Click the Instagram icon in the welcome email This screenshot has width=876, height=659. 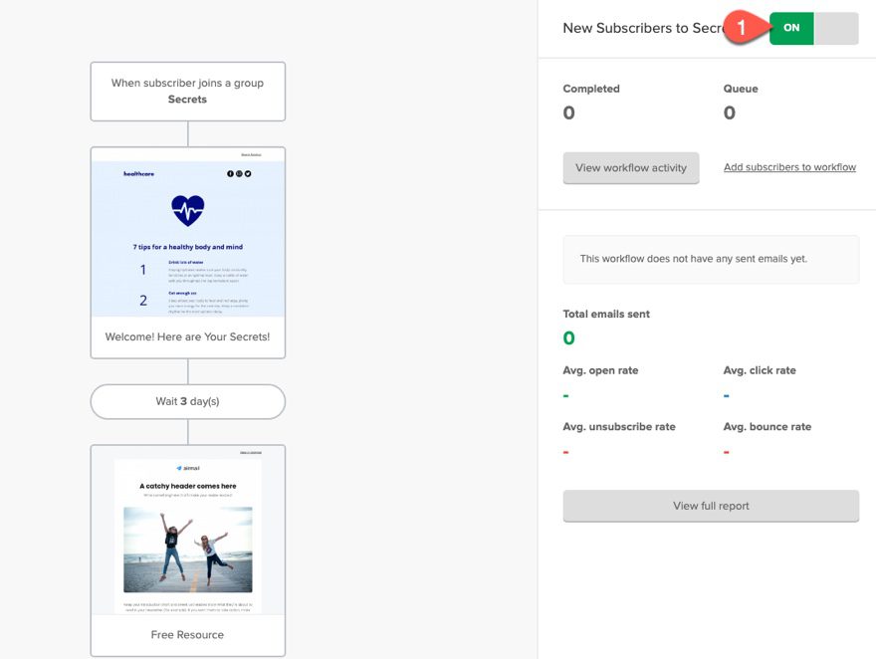(x=239, y=173)
